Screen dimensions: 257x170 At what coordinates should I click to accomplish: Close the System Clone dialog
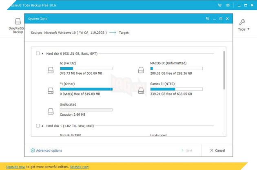click(x=227, y=19)
